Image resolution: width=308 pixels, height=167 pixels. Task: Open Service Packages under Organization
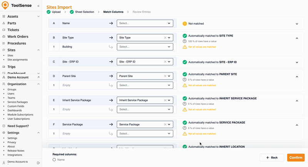click(x=17, y=102)
